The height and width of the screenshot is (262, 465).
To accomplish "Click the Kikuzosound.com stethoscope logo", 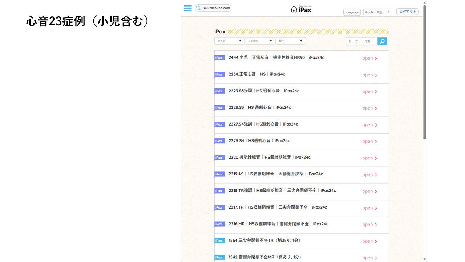I will (x=213, y=8).
